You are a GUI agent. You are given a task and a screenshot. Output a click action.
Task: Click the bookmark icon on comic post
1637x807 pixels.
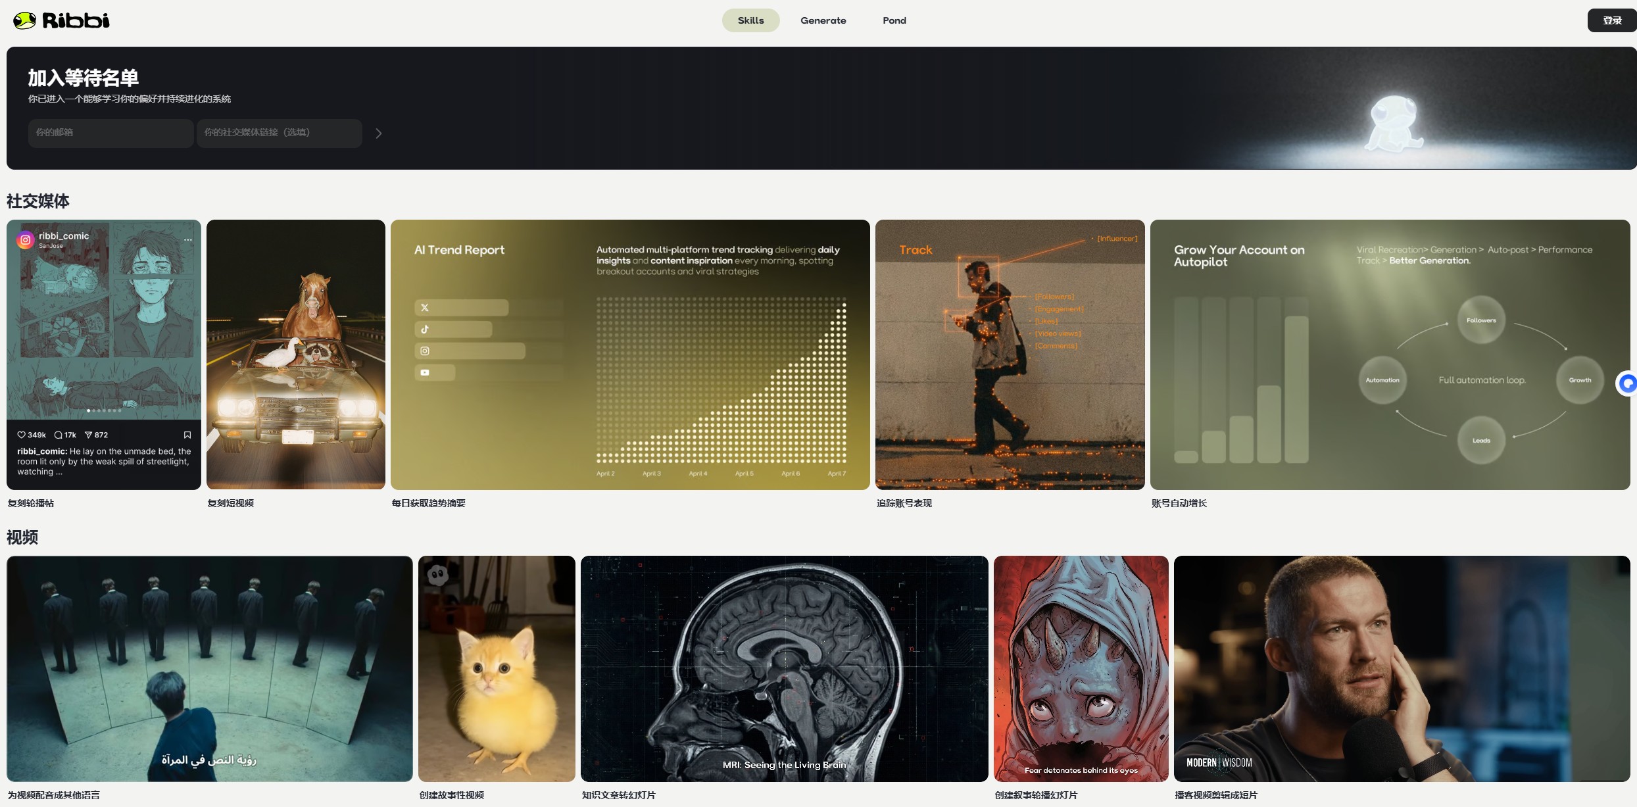[x=187, y=435]
